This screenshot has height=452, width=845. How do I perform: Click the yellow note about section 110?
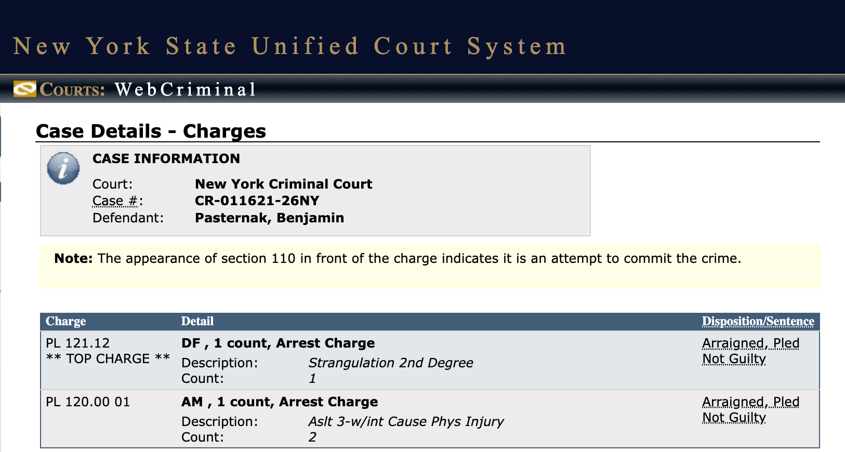[398, 259]
